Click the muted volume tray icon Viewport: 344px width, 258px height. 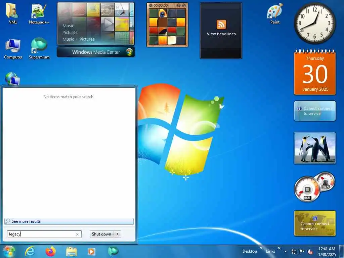tap(310, 252)
